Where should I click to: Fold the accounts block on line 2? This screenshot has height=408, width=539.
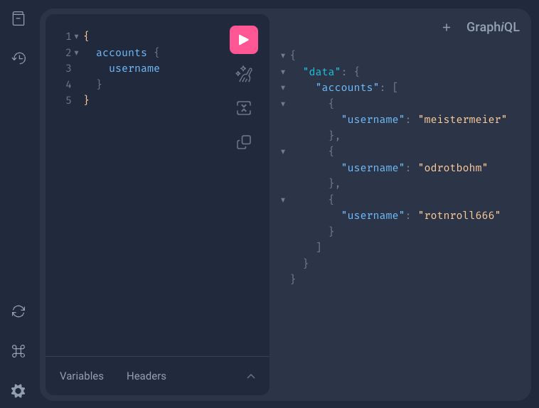click(x=77, y=53)
